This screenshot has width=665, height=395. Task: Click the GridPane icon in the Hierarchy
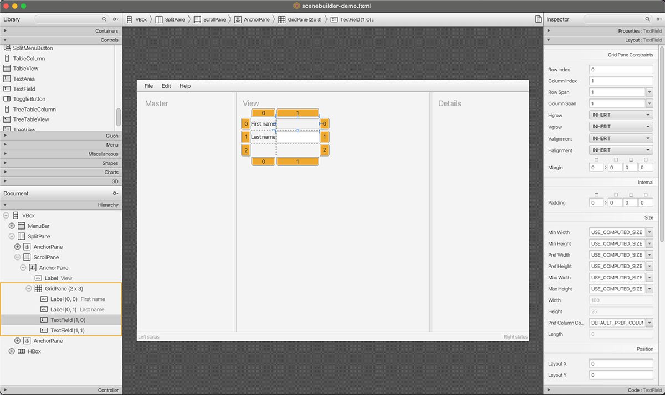point(38,288)
